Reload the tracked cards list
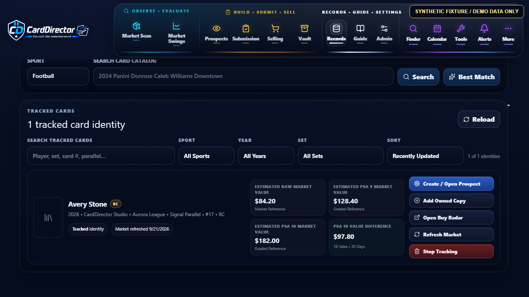The height and width of the screenshot is (297, 529). coord(479,119)
